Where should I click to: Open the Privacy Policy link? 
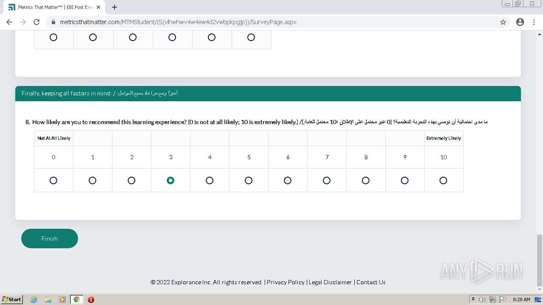[285, 282]
